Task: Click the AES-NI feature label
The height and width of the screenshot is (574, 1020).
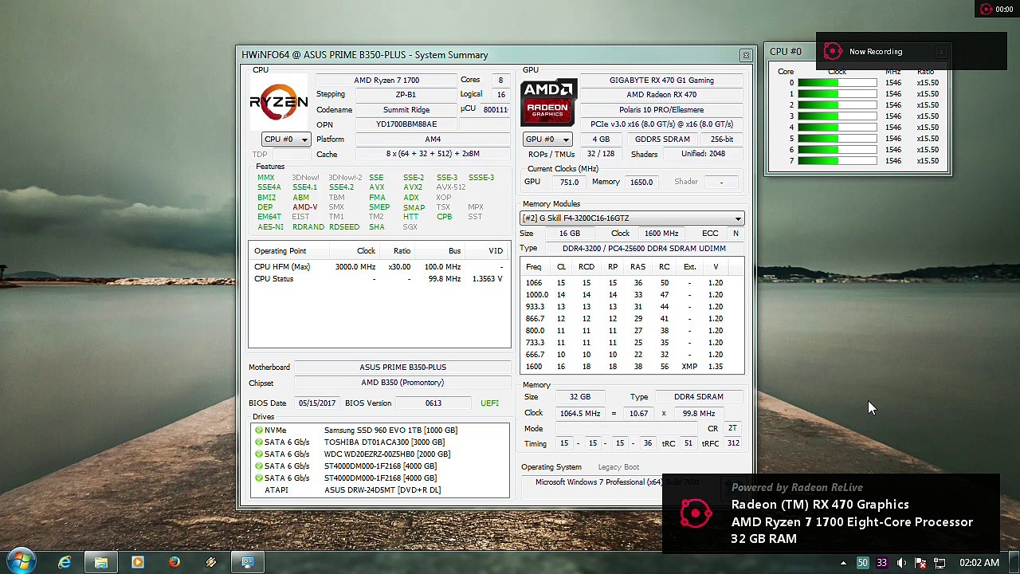Action: tap(270, 227)
